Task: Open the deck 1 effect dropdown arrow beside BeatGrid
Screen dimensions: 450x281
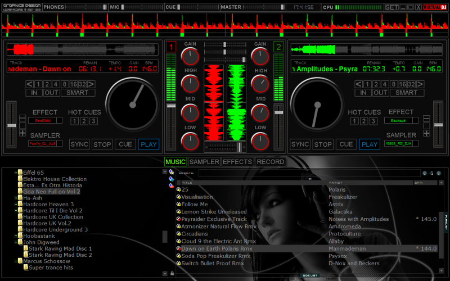Action: tap(60, 120)
